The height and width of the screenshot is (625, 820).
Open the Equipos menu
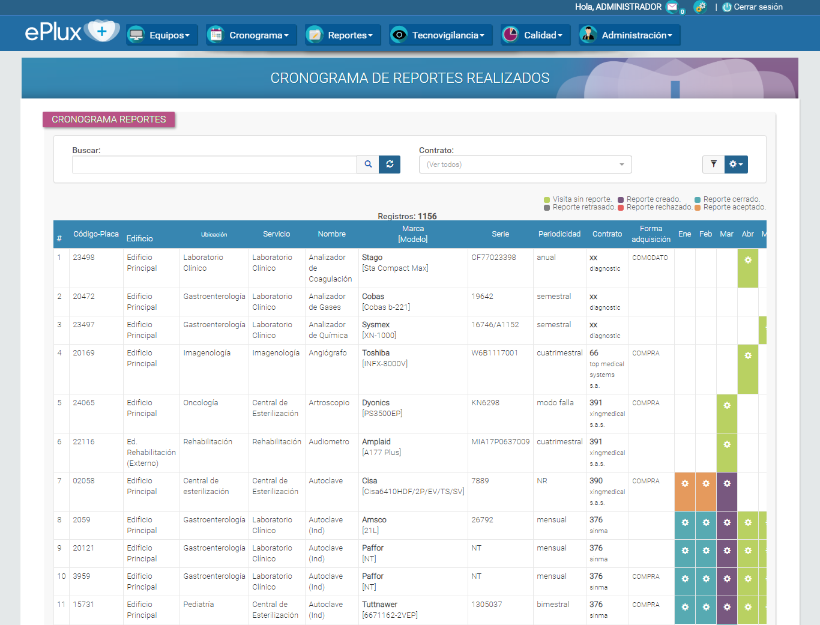(x=161, y=35)
